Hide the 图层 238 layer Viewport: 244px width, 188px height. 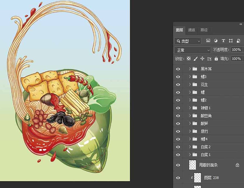[x=178, y=178]
